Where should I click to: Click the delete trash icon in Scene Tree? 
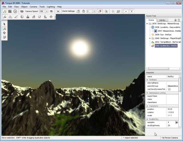[x=179, y=20]
